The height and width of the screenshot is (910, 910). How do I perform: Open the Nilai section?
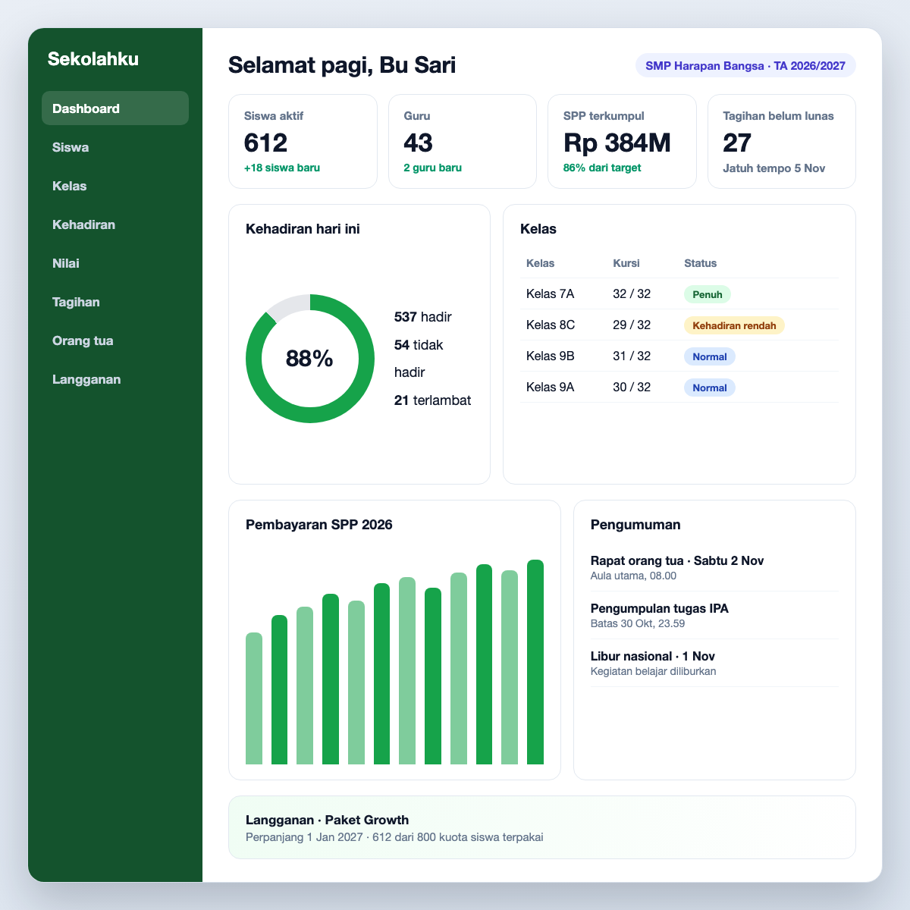(115, 263)
